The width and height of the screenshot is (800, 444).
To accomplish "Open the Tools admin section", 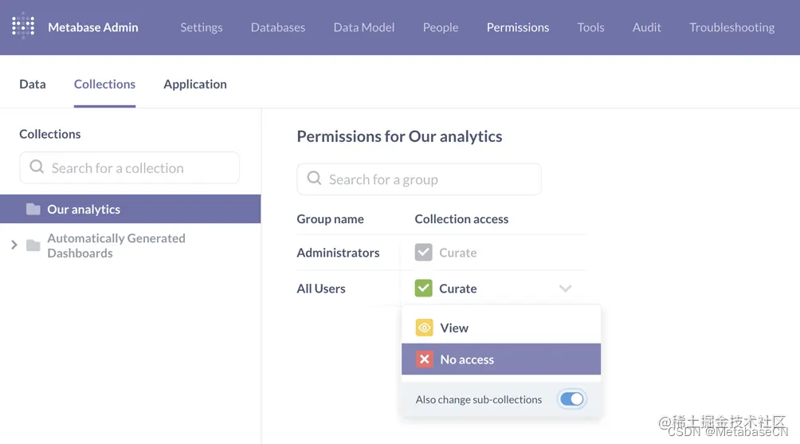I will pyautogui.click(x=590, y=27).
